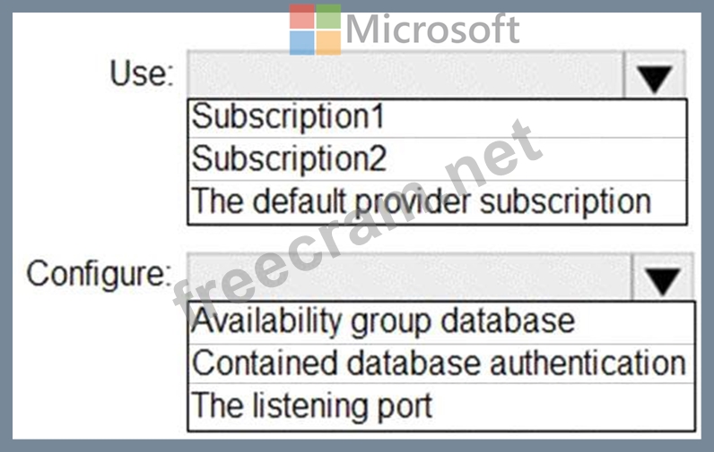Pick The default provider subscription option
Screen dimensions: 714x452
tap(437, 201)
